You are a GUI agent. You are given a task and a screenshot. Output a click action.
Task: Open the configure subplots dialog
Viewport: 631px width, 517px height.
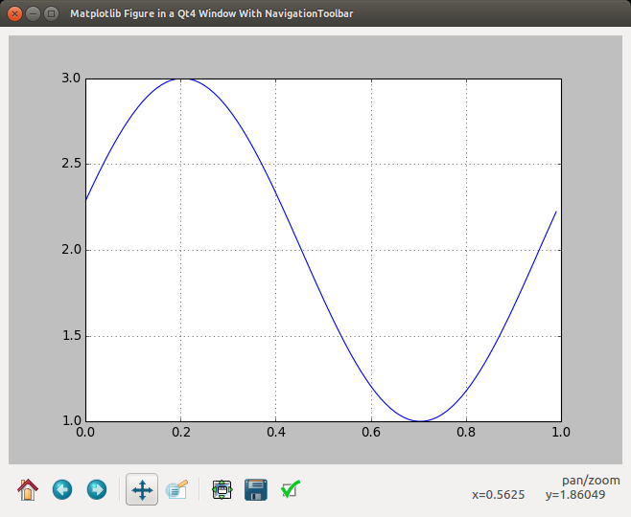tap(222, 489)
